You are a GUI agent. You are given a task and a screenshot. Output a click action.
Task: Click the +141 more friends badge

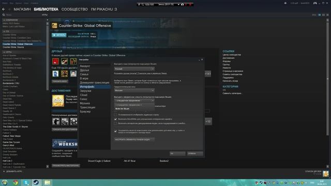click(x=208, y=74)
